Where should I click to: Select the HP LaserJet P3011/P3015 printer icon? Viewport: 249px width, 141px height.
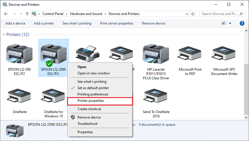[156, 54]
